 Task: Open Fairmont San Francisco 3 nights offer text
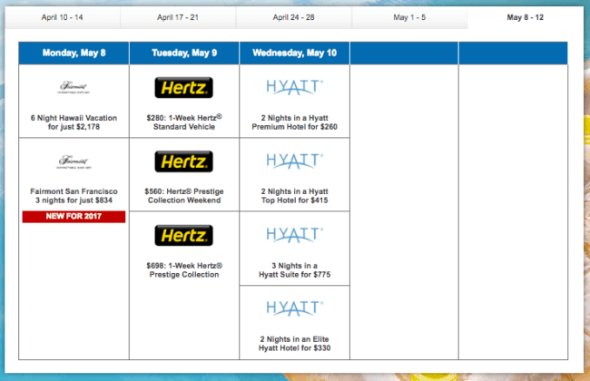[74, 194]
